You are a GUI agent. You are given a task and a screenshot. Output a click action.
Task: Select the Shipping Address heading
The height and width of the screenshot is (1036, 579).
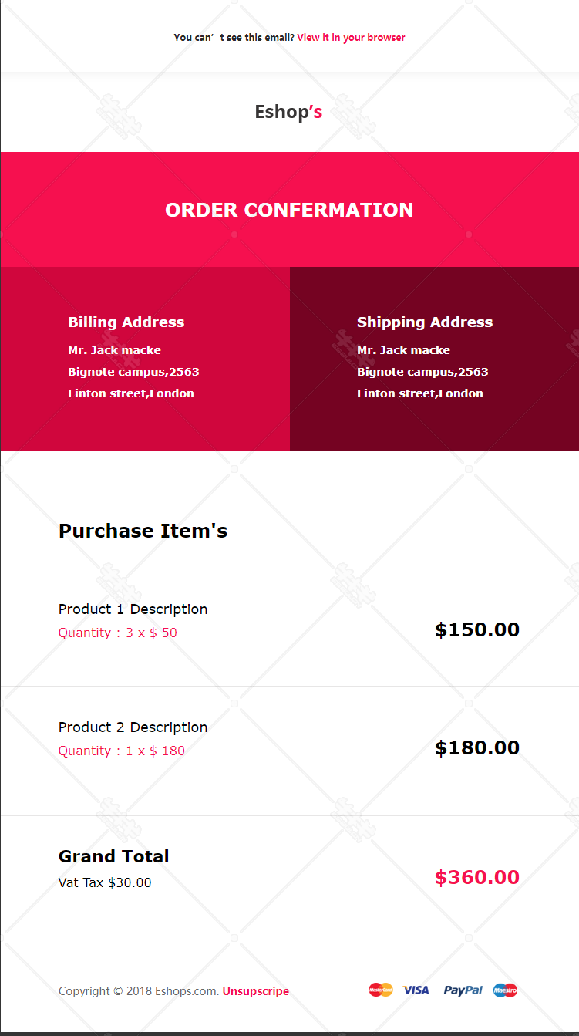tap(425, 322)
